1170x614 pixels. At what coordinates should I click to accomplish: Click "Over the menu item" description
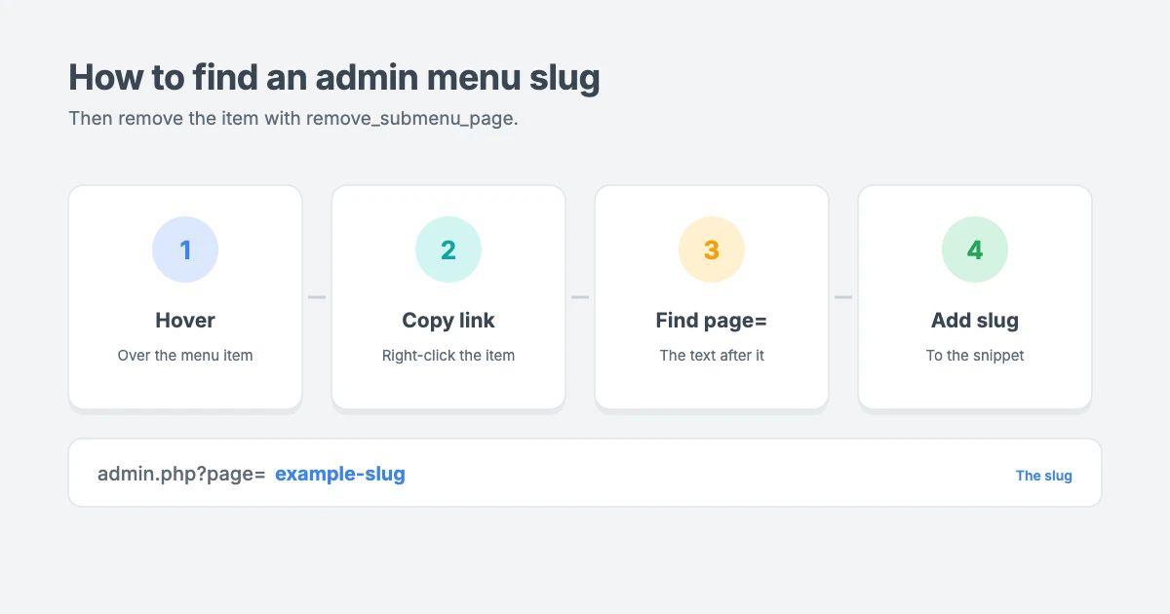pos(185,356)
